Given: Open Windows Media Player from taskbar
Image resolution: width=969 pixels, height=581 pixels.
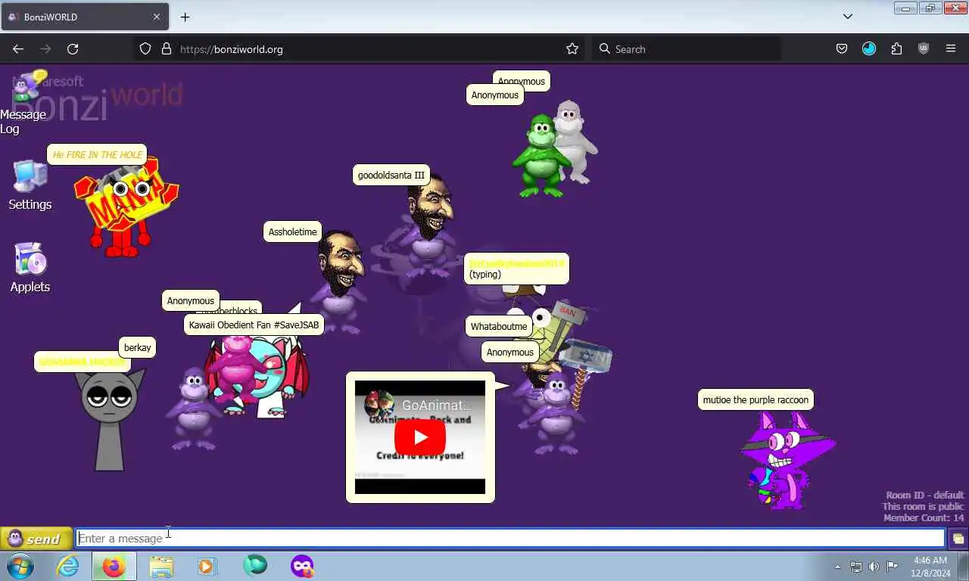Looking at the screenshot, I should 207,566.
